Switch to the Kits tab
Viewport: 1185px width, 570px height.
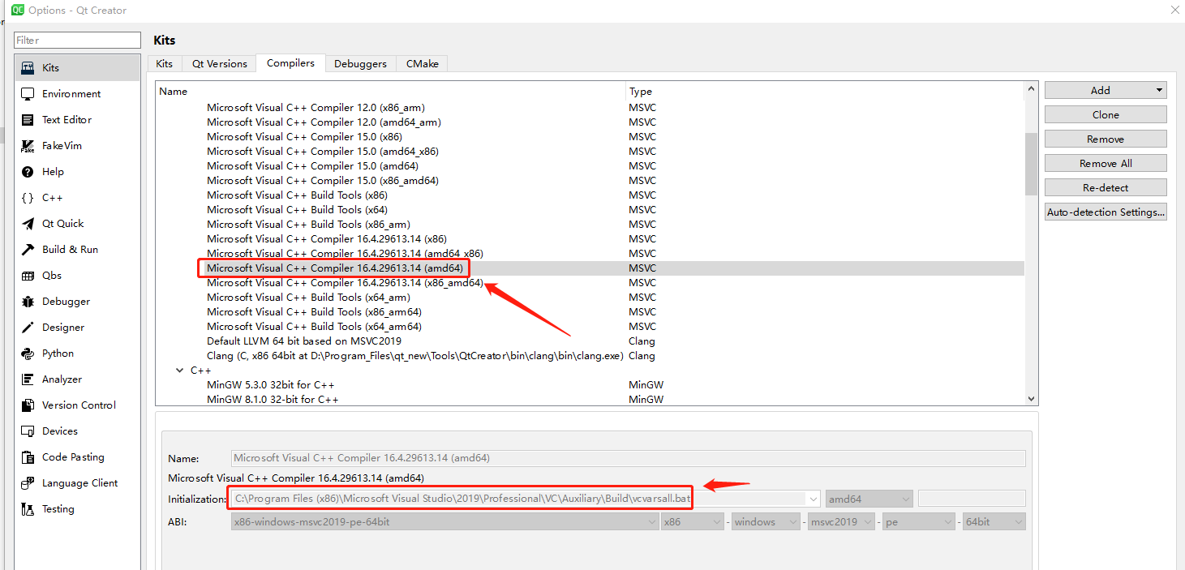(165, 63)
